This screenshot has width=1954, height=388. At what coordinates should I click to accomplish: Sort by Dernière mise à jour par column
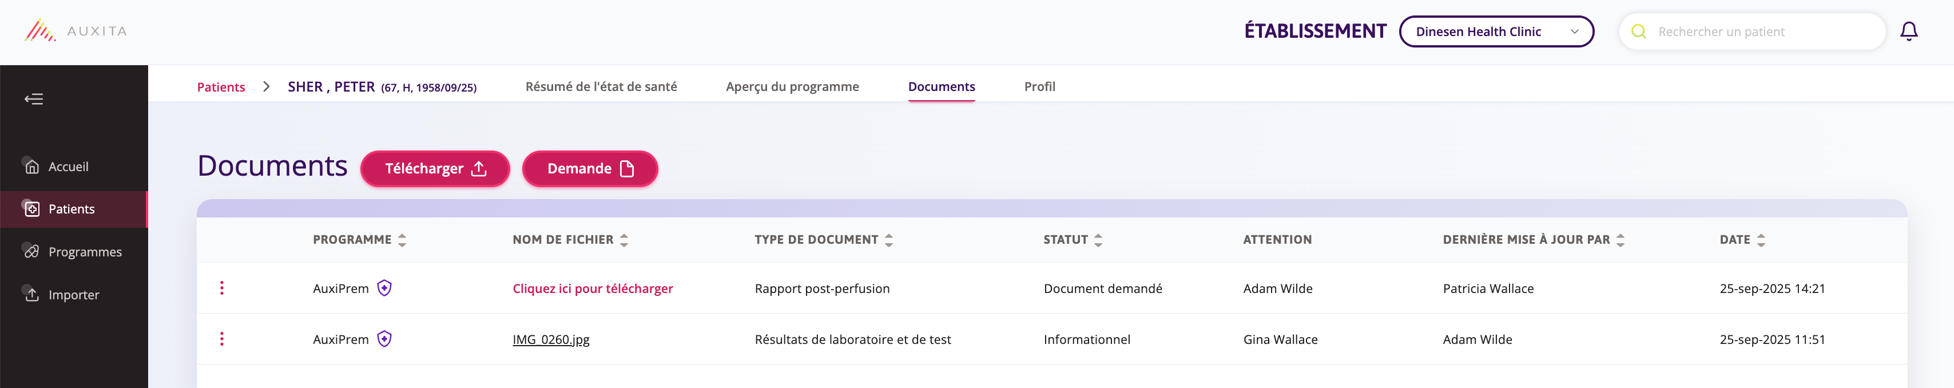click(1621, 240)
